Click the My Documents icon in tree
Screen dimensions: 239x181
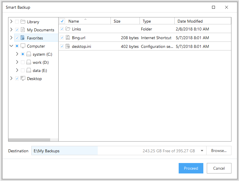pos(23,30)
